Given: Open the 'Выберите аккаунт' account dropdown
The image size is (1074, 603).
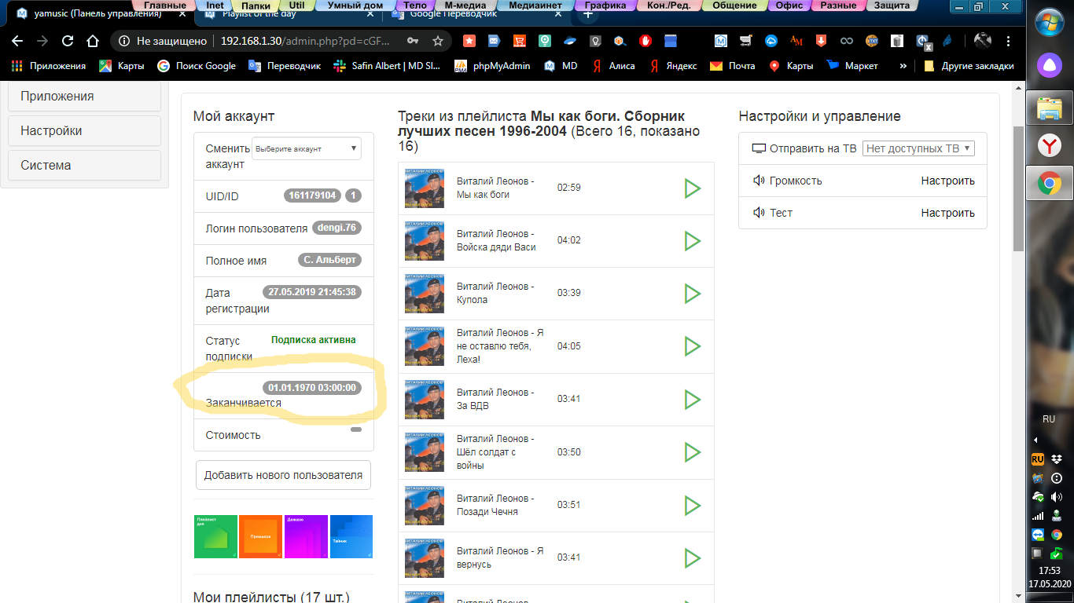Looking at the screenshot, I should pyautogui.click(x=307, y=148).
